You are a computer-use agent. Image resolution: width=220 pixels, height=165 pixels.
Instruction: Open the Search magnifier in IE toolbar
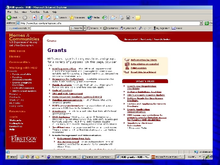click(x=56, y=17)
